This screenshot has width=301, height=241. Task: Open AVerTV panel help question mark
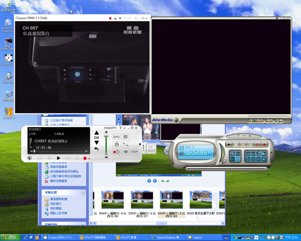tap(238, 136)
